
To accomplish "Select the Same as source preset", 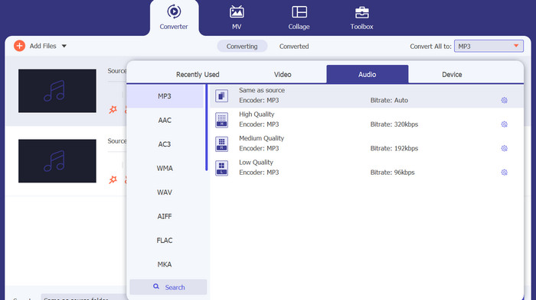I will [367, 96].
